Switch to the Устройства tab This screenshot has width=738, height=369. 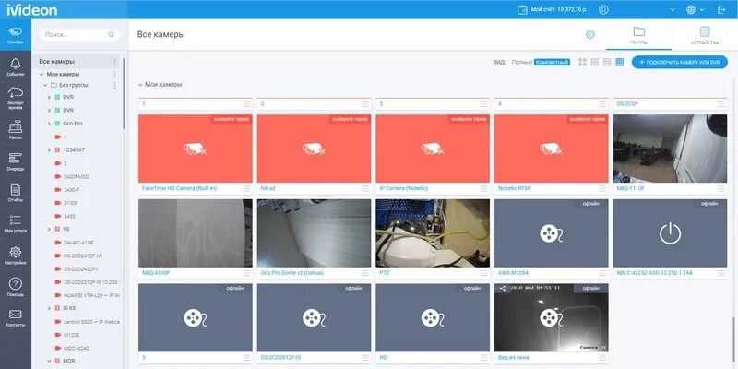[705, 36]
